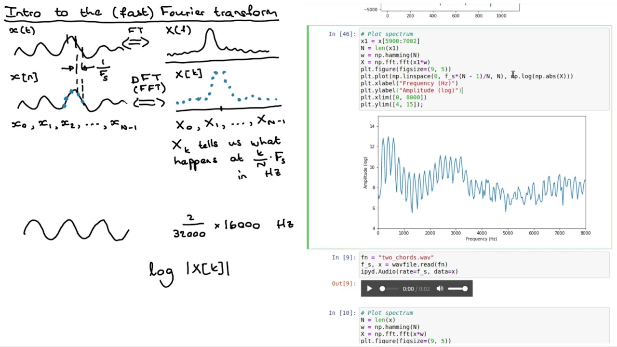Click the line fn = "two_chords.wav"

pos(397,257)
